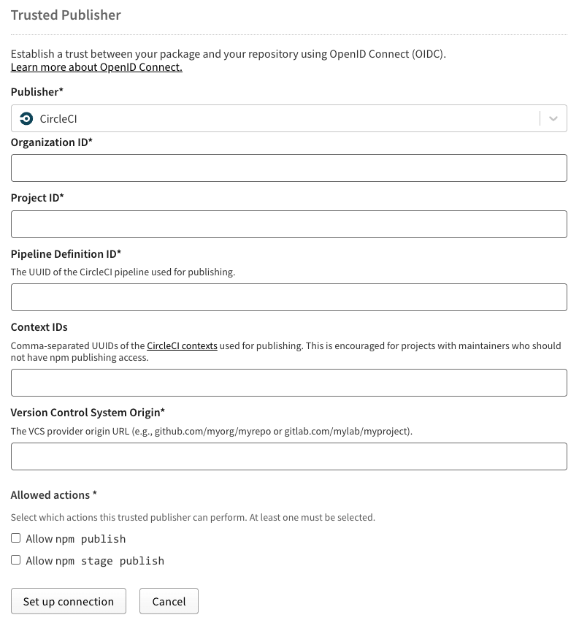This screenshot has width=579, height=631.
Task: Click the Project ID label
Action: [37, 198]
